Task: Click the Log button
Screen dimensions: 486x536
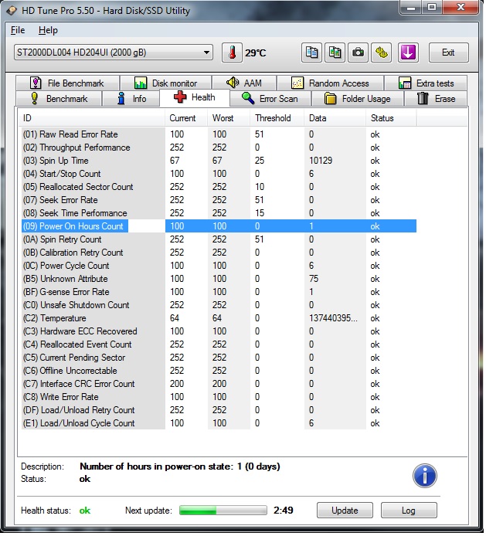Action: pyautogui.click(x=408, y=511)
